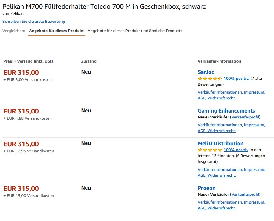Click SarJoc's EUR 315,00 price

(x=21, y=73)
